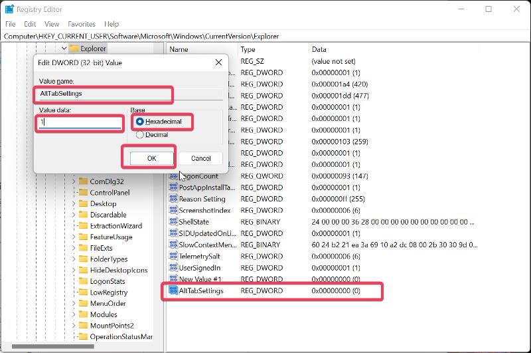Click the ComDlg32 folder icon
The image size is (531, 353).
(x=84, y=181)
